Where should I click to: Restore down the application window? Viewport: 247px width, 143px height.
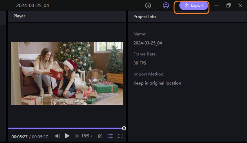point(228,6)
